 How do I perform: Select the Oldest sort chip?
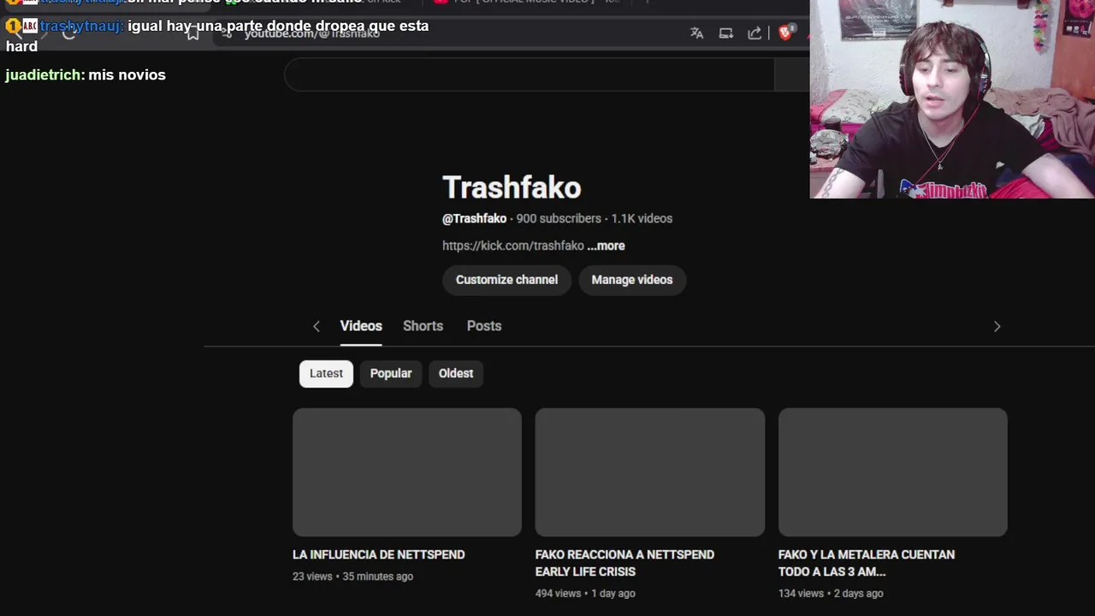pyautogui.click(x=456, y=373)
